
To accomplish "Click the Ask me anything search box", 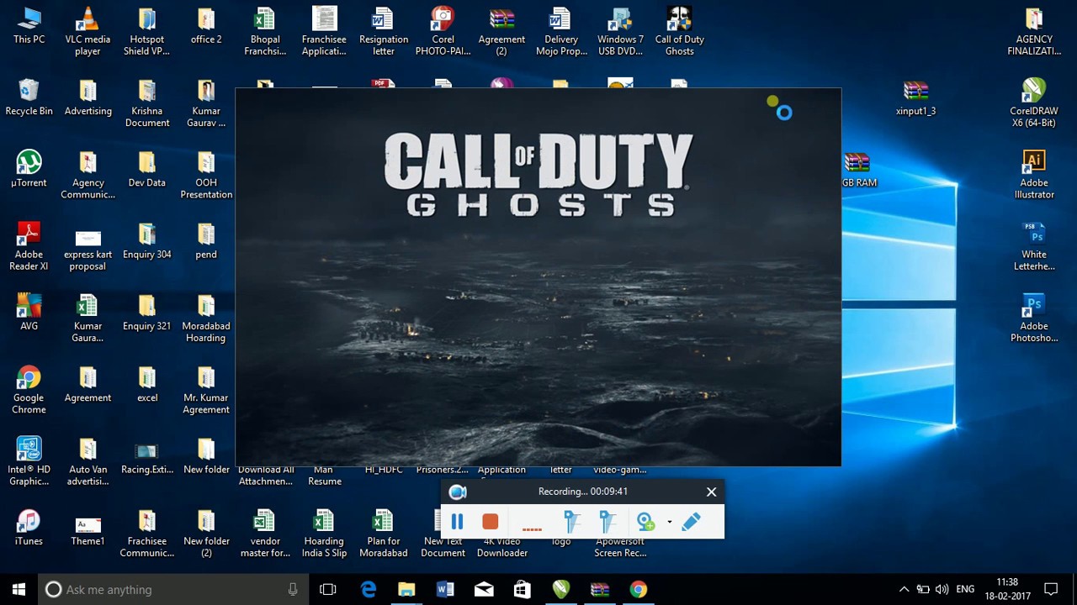I will (x=174, y=589).
